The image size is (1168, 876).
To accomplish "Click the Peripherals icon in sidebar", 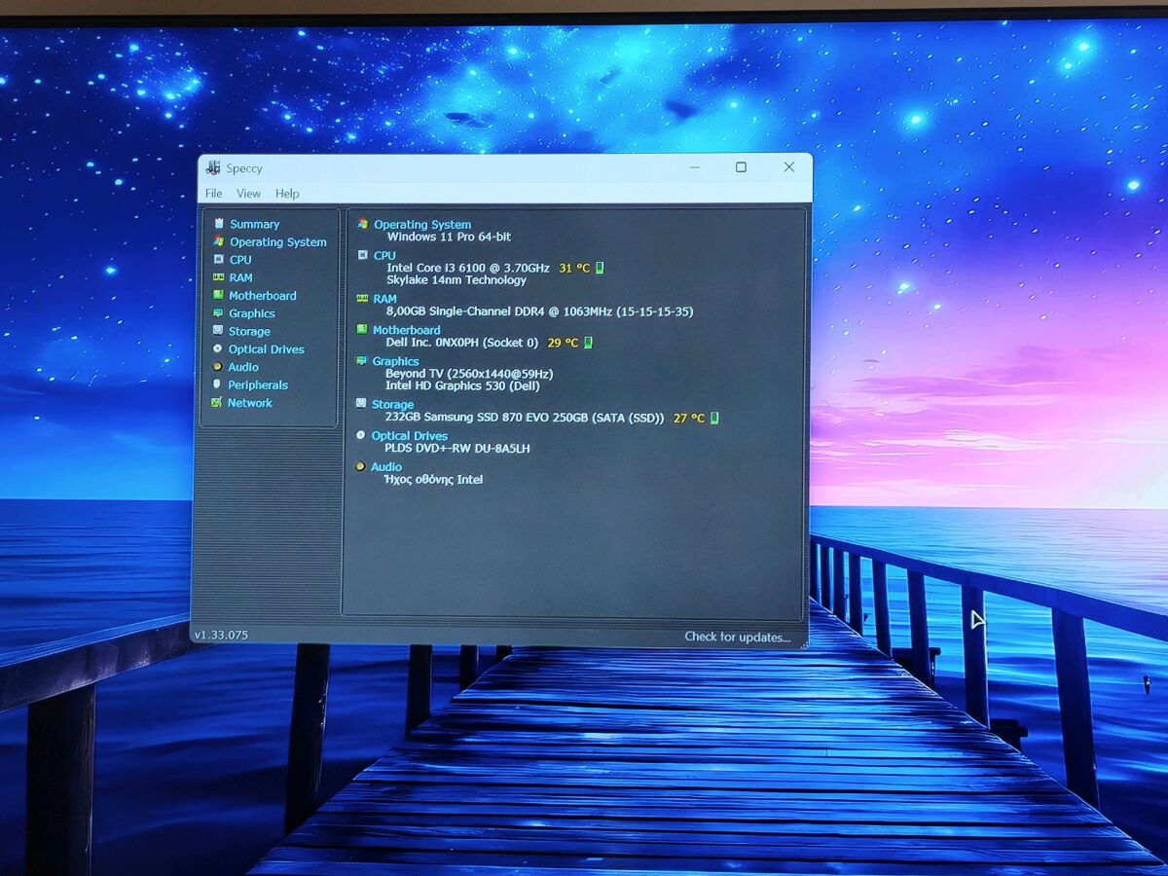I will (217, 384).
